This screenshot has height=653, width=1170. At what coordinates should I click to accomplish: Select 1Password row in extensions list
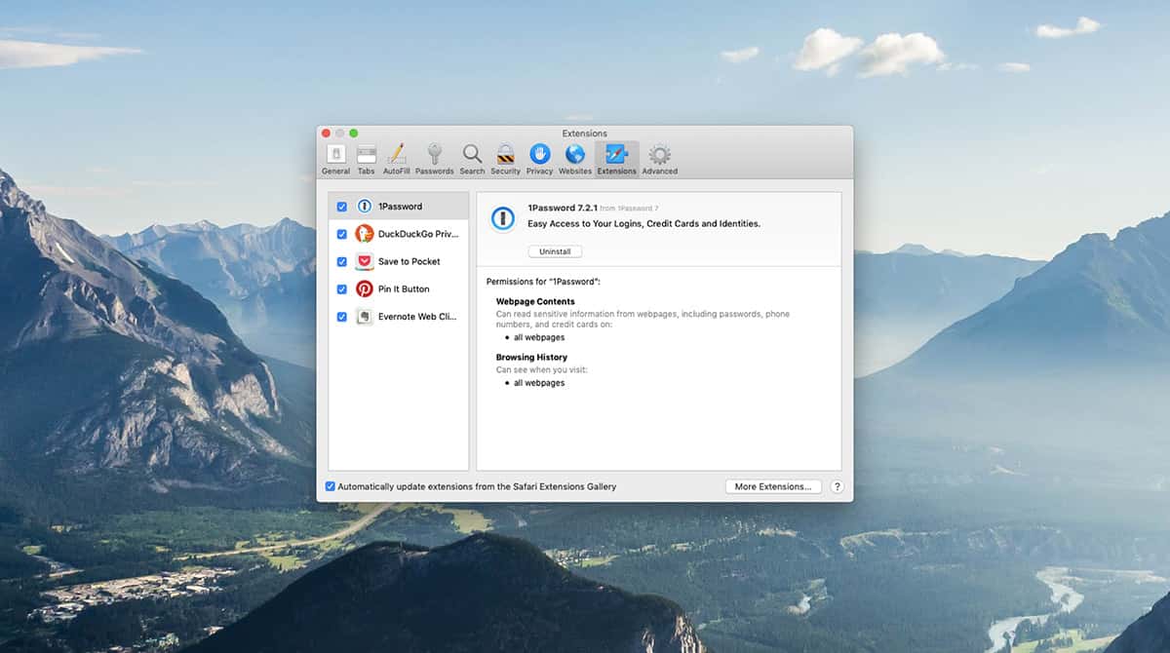[398, 207]
